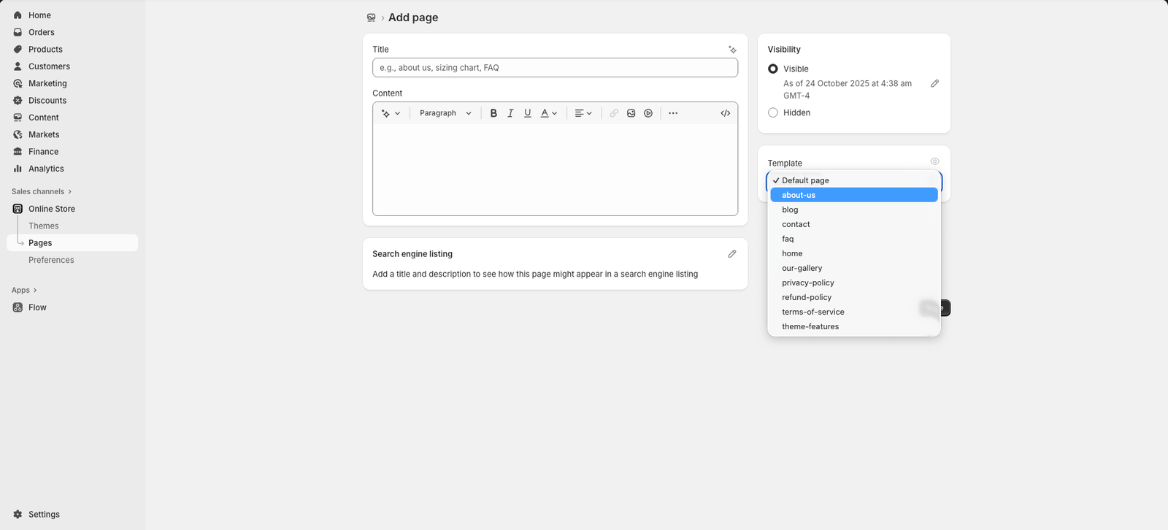This screenshot has width=1168, height=530.
Task: Select the Visible radio button
Action: click(x=773, y=69)
